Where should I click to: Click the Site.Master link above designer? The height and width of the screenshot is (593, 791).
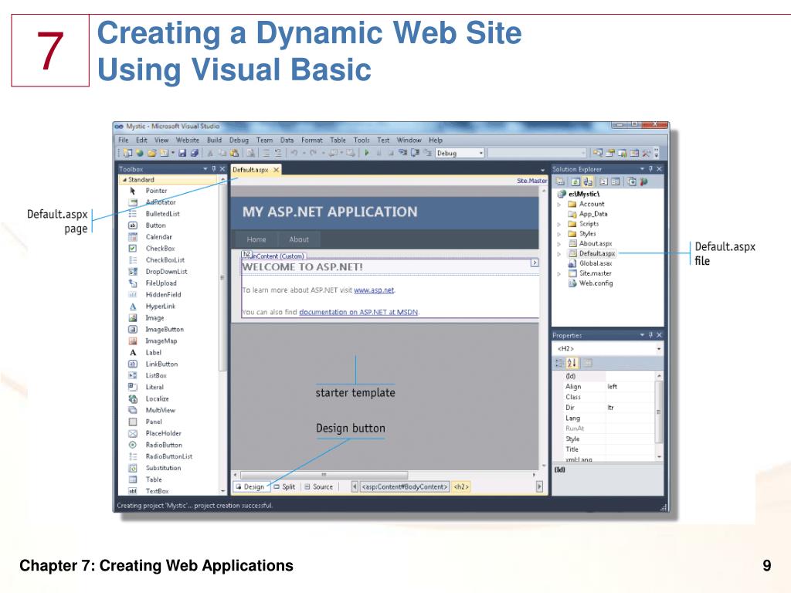[531, 181]
